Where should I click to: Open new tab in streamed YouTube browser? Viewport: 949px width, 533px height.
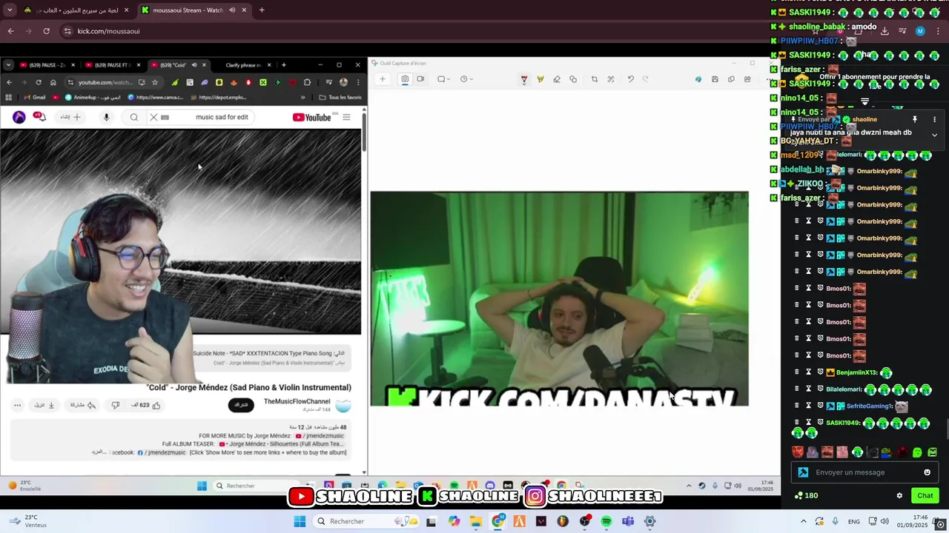pyautogui.click(x=283, y=65)
